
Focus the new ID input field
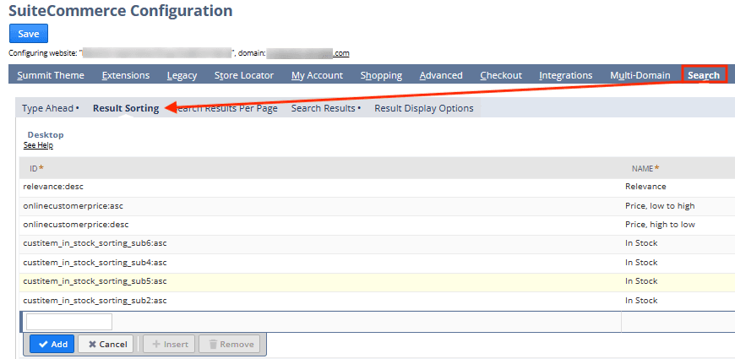[x=69, y=322]
